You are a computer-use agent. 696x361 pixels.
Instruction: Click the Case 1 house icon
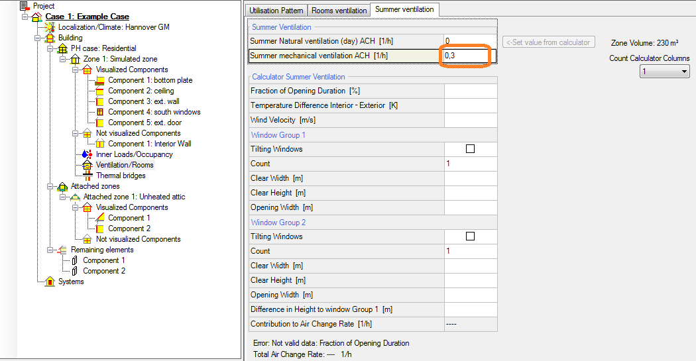point(37,17)
